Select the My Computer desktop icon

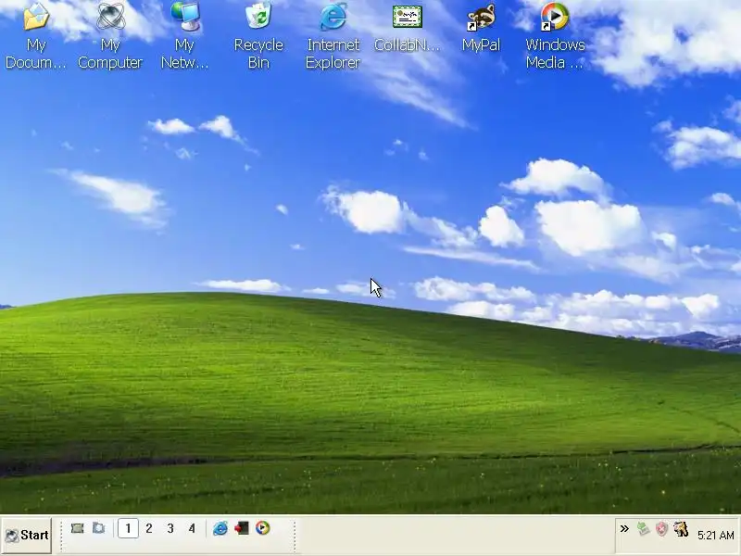coord(110,35)
